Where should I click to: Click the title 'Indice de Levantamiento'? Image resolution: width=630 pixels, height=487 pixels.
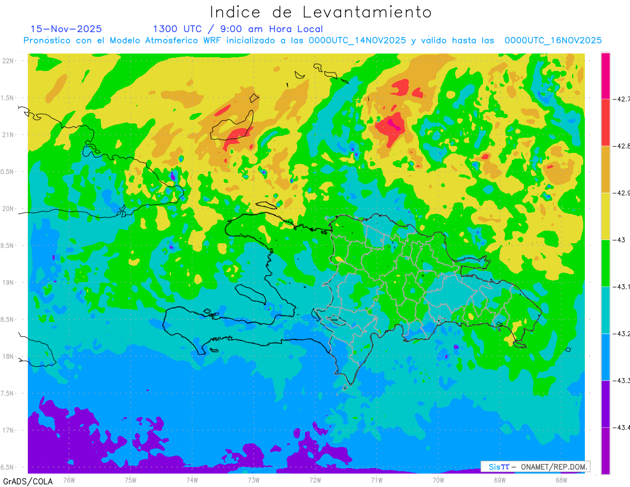[x=321, y=12]
